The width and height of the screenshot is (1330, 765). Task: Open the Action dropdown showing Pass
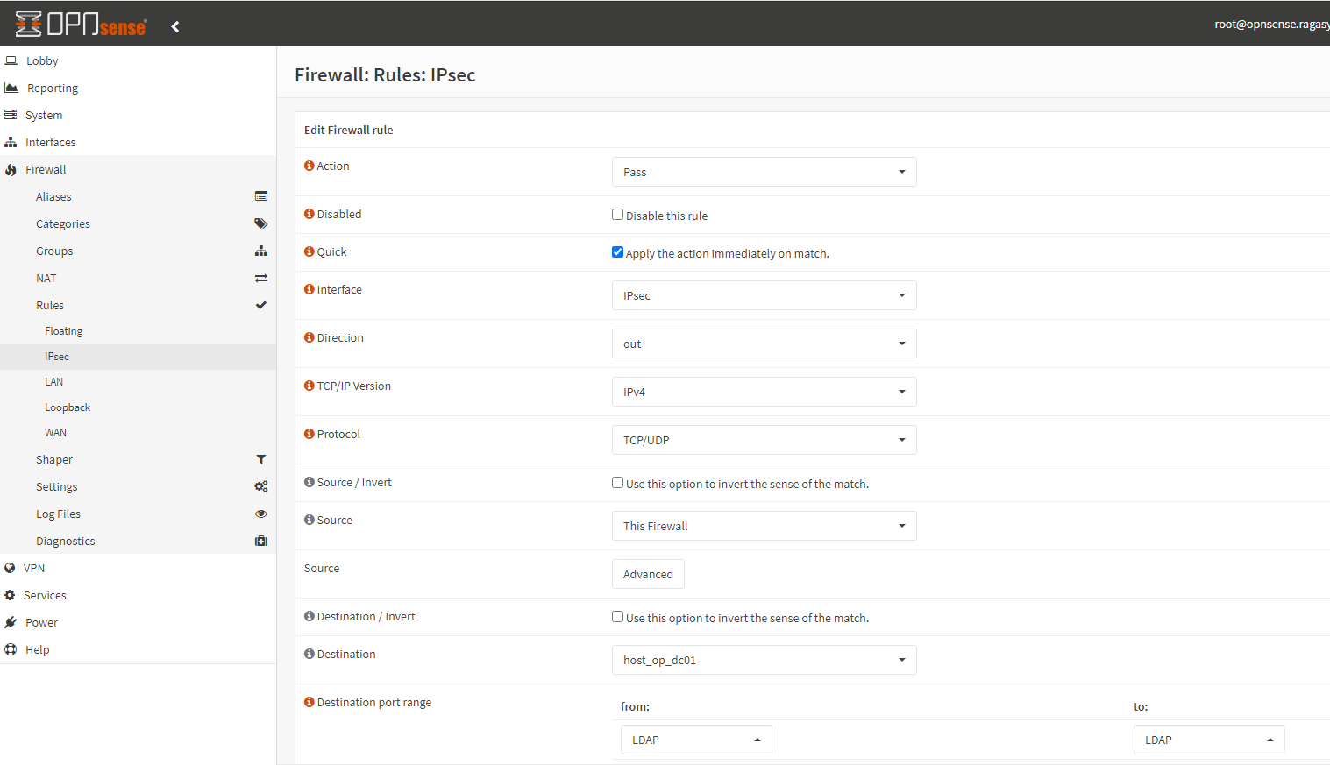click(764, 171)
